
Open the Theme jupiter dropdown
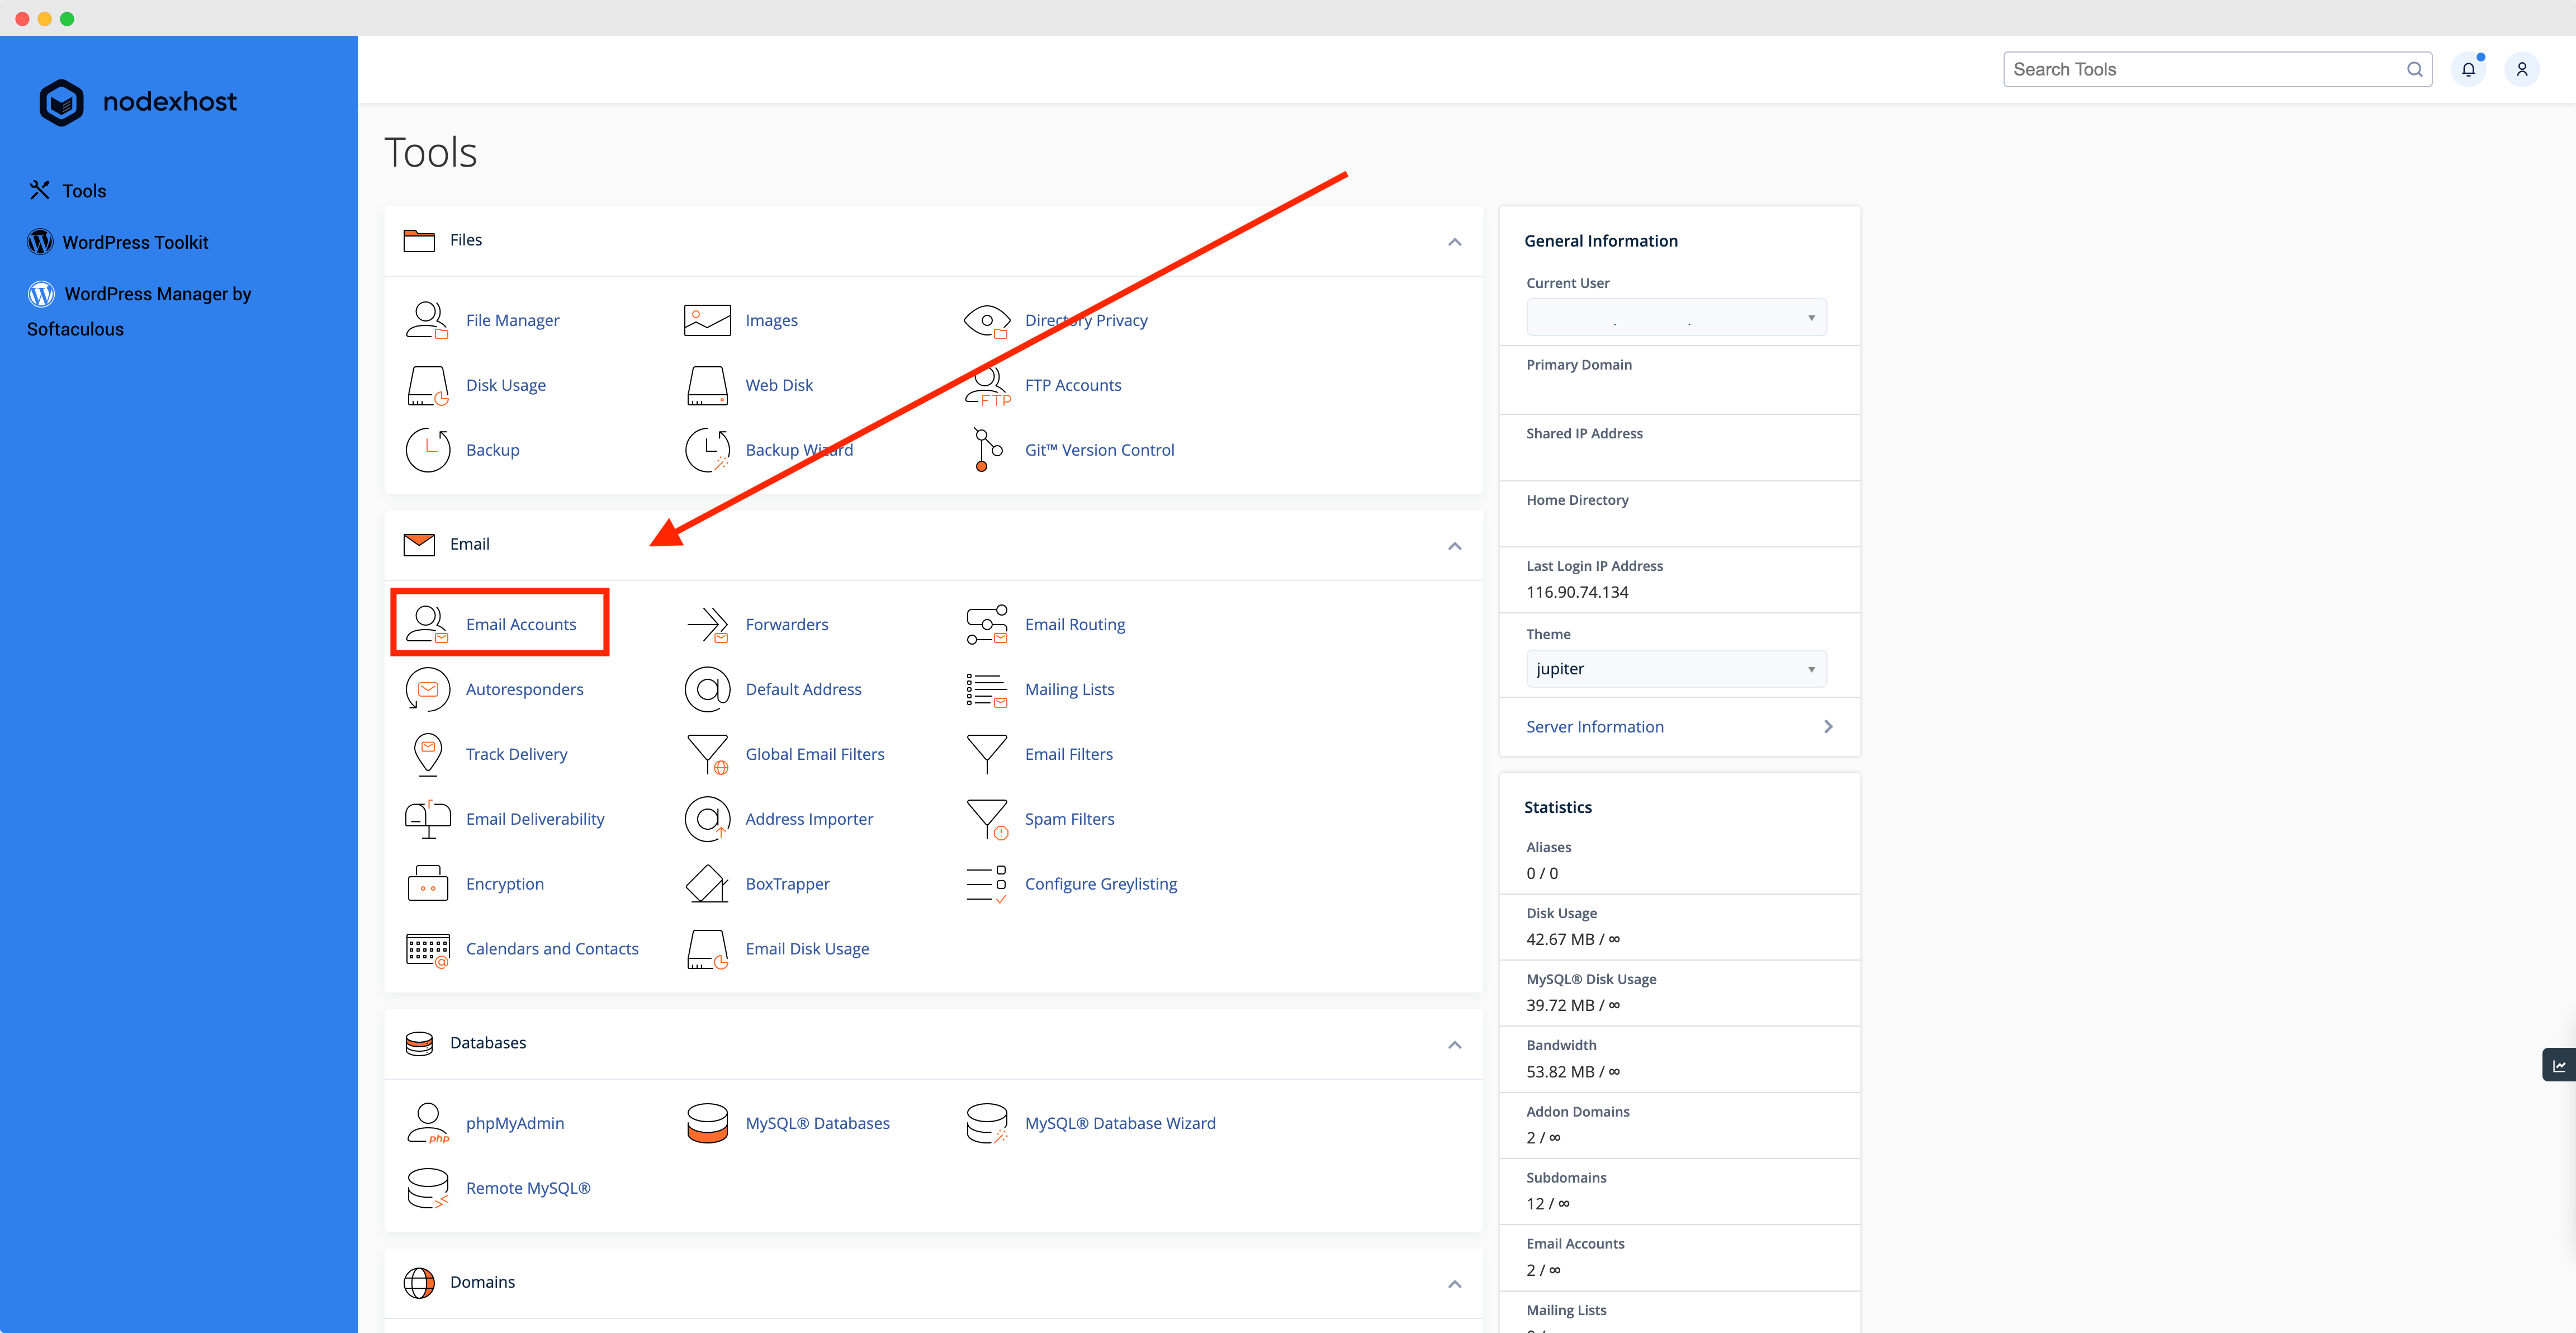pyautogui.click(x=1676, y=669)
